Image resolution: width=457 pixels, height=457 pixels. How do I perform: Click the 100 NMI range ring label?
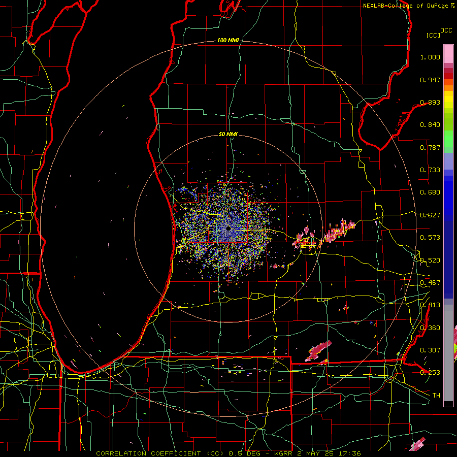pos(228,40)
